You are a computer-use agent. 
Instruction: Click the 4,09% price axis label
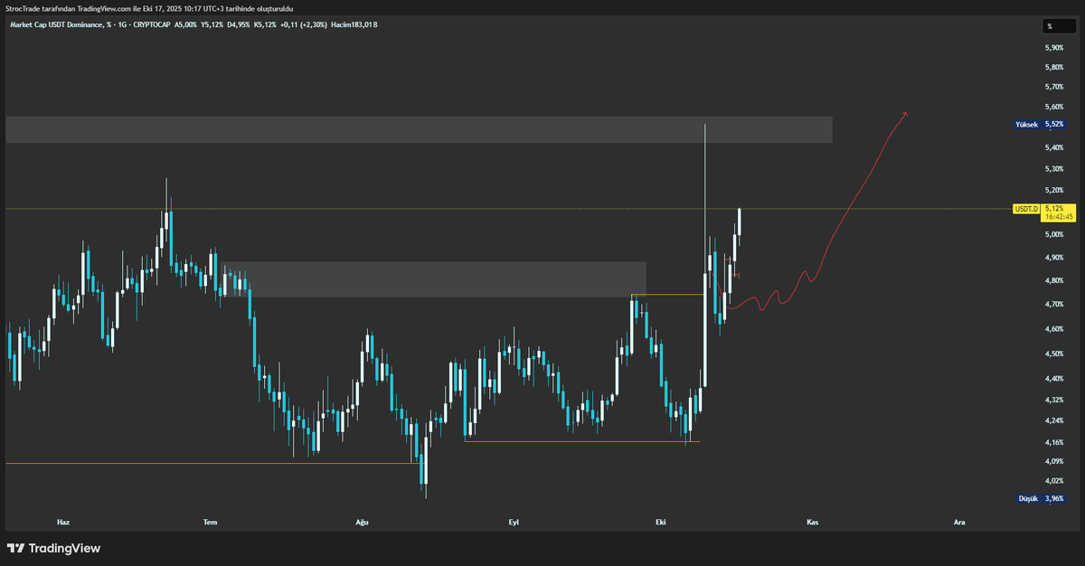pos(1054,462)
